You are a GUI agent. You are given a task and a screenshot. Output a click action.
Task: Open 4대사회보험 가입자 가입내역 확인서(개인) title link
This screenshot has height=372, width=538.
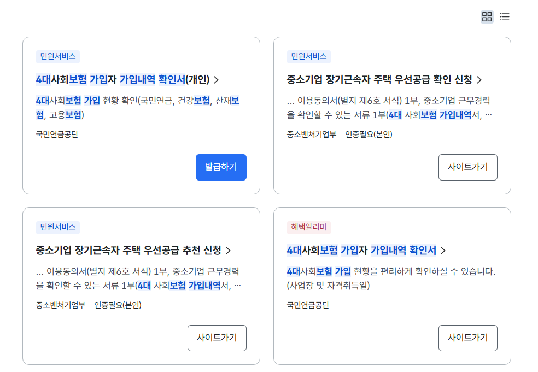click(x=122, y=80)
